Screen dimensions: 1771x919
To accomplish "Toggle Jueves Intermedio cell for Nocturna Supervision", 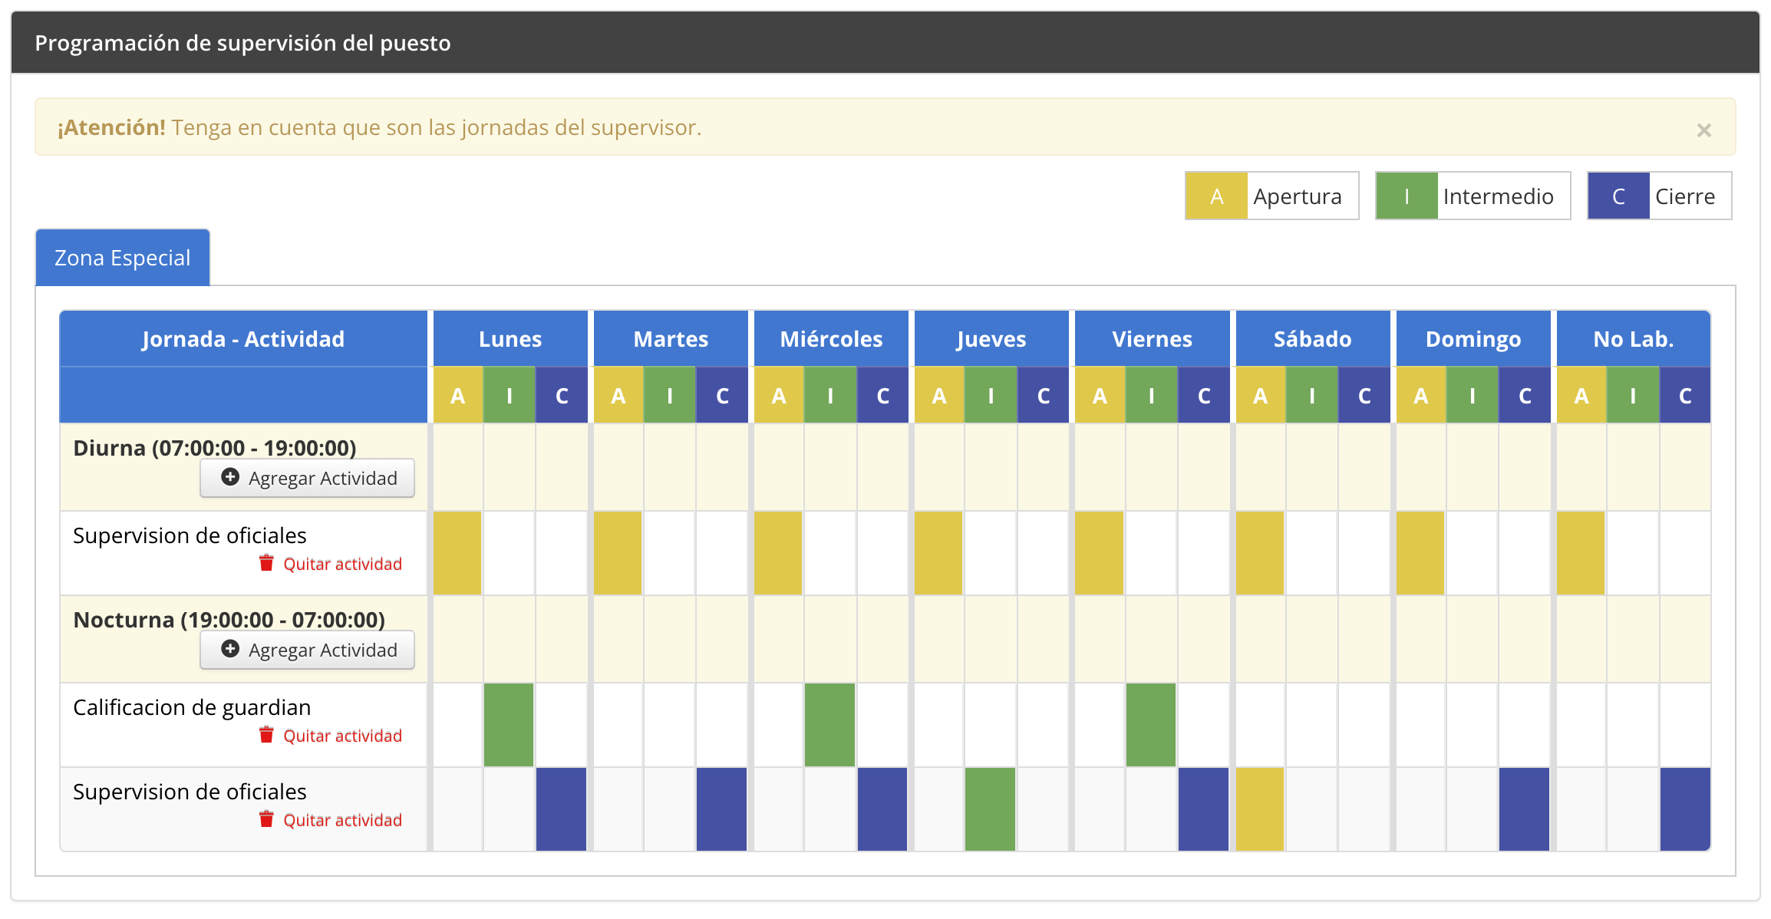I will point(990,809).
